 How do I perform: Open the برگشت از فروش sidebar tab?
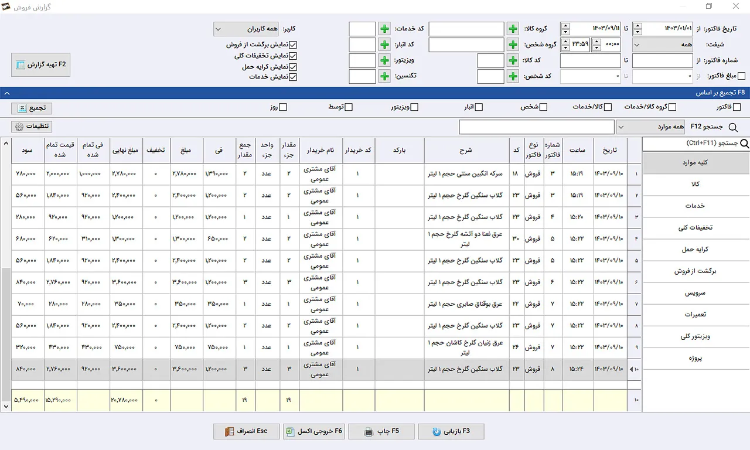click(x=696, y=271)
